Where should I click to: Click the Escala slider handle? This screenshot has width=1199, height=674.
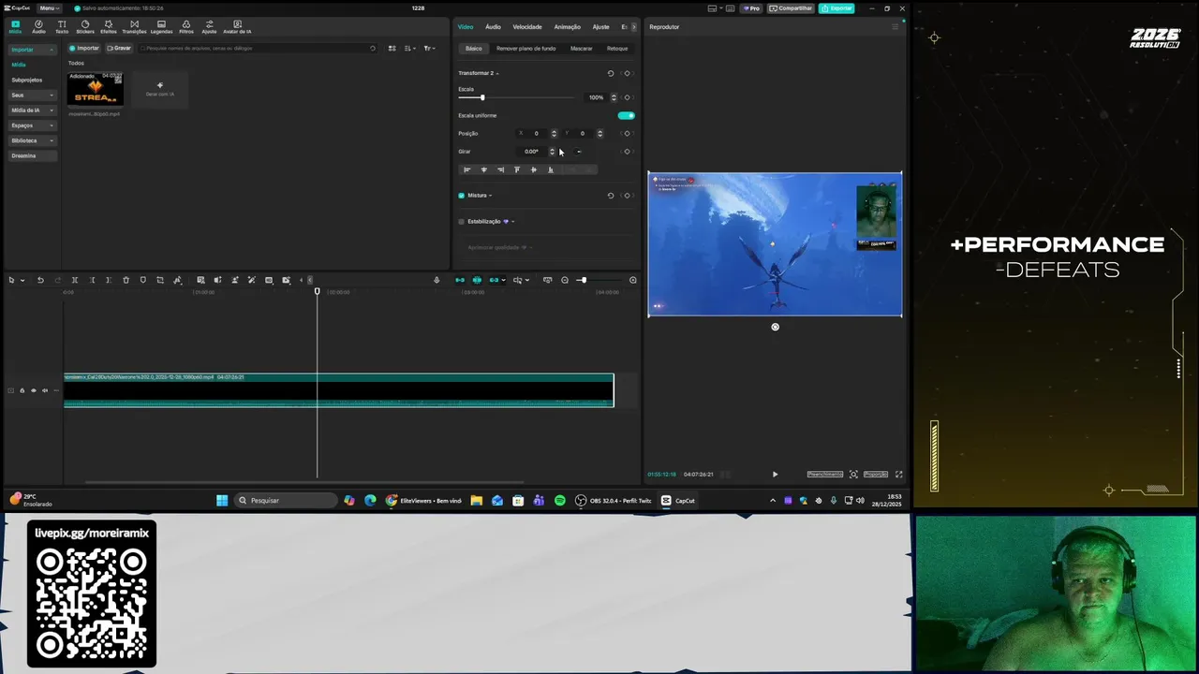482,97
